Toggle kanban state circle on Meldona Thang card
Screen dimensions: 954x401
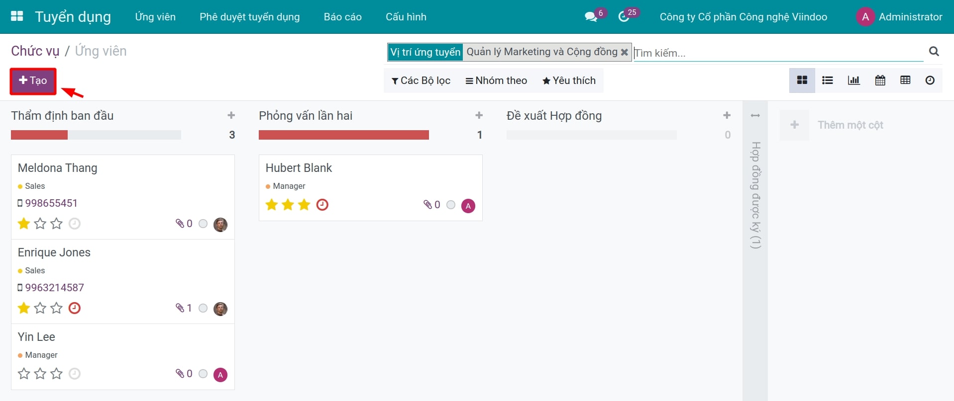203,224
